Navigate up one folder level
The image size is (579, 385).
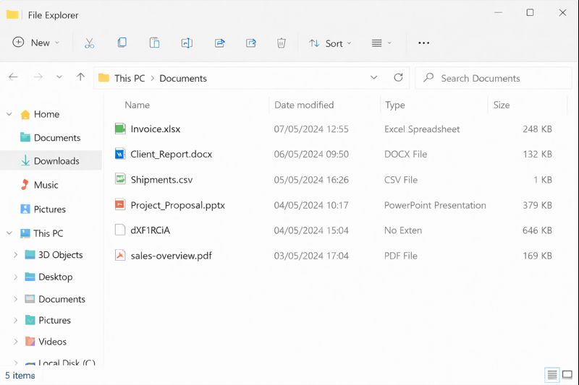(80, 78)
